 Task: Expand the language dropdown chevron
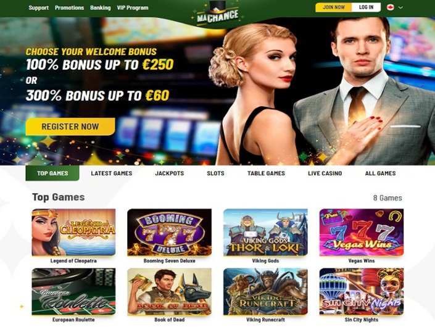400,7
